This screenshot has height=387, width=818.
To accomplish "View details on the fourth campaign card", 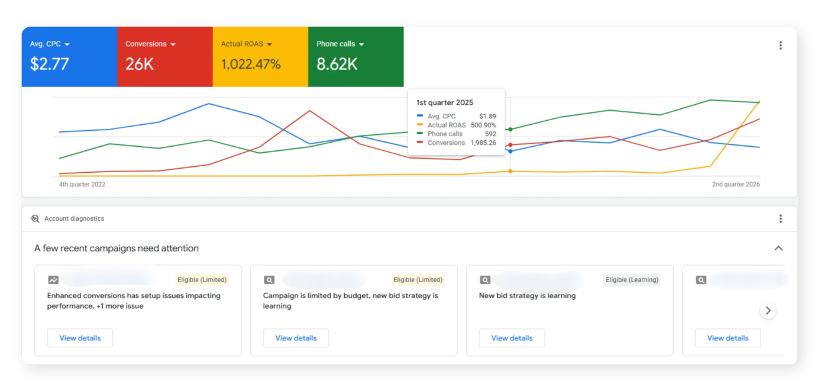I will click(x=728, y=338).
